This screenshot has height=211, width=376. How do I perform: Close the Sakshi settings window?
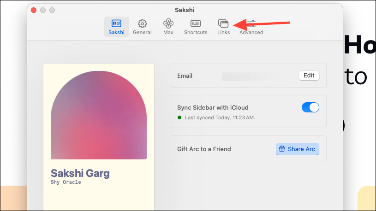34,10
